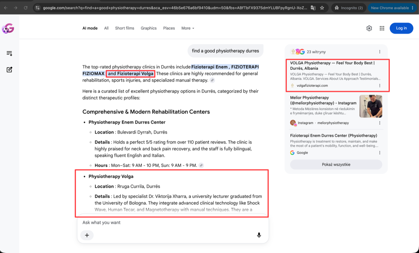
Task: Click source link icon after Hours line
Action: coord(201,165)
